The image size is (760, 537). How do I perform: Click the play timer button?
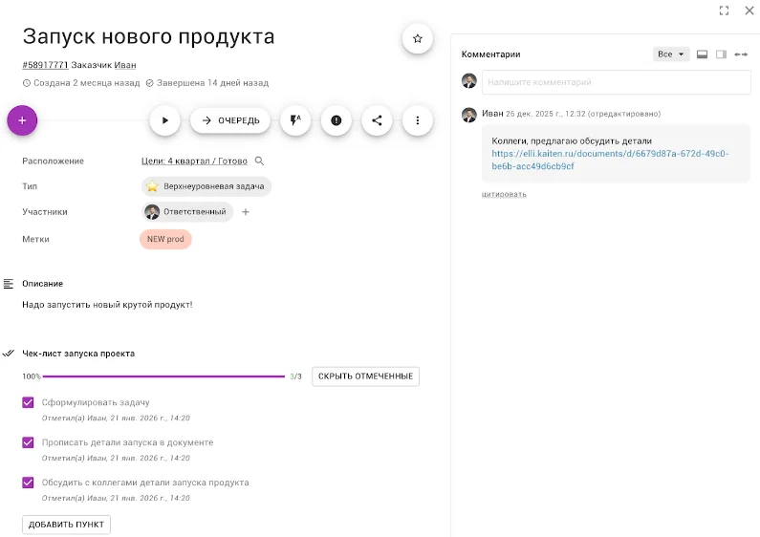click(164, 120)
